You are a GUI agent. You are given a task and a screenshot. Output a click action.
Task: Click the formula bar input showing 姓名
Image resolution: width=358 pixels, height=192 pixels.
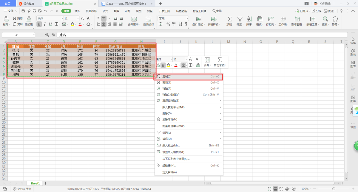(x=179, y=35)
